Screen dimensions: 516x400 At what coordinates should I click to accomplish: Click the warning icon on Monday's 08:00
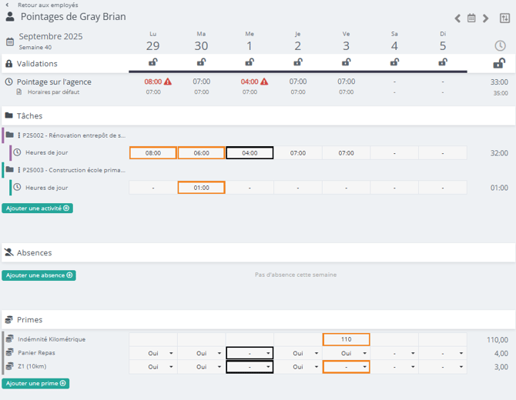coord(168,81)
